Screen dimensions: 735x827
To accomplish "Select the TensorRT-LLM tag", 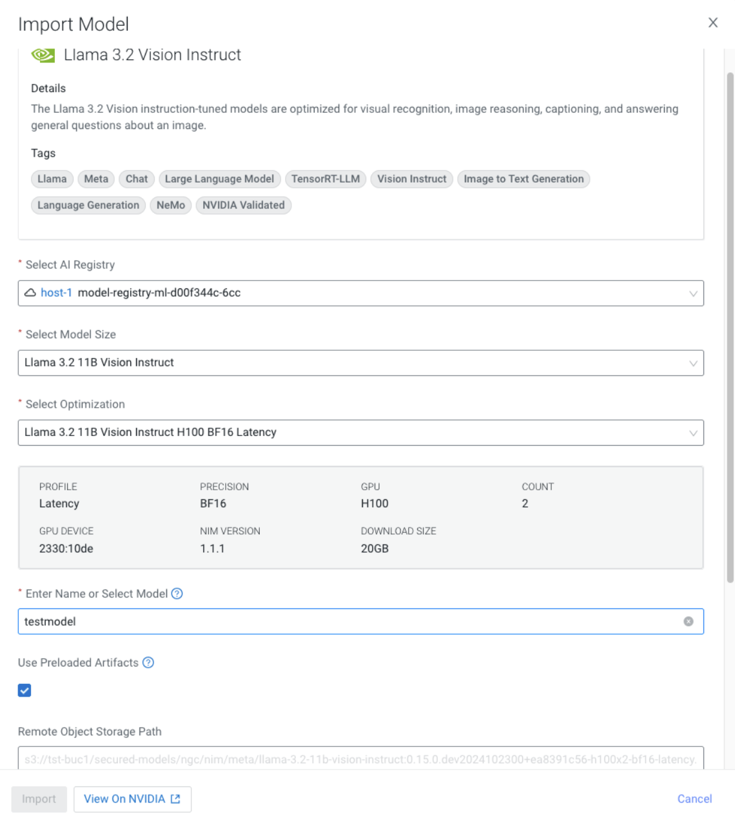I will tap(326, 179).
